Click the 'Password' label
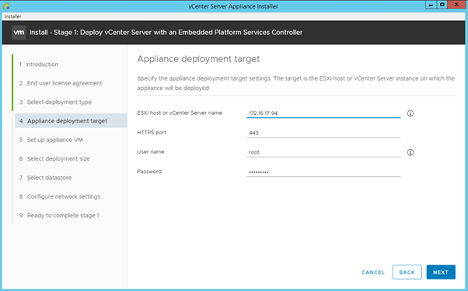 pos(149,171)
